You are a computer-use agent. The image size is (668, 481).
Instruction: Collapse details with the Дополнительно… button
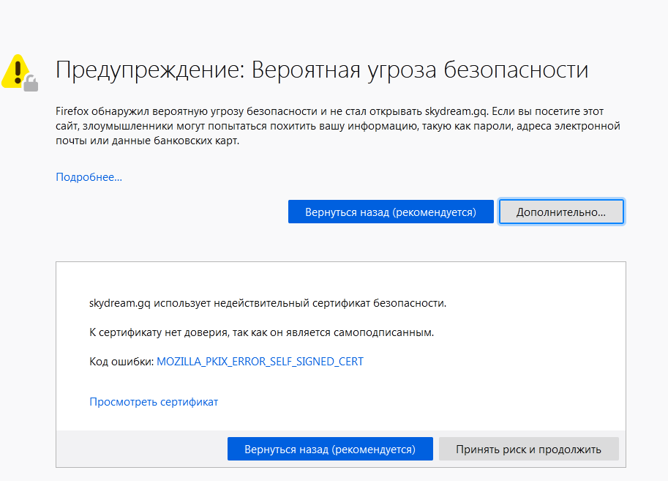[561, 212]
